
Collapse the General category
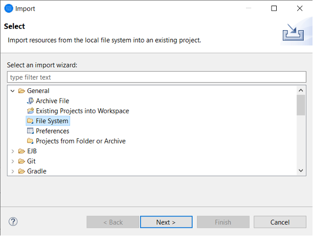click(13, 91)
